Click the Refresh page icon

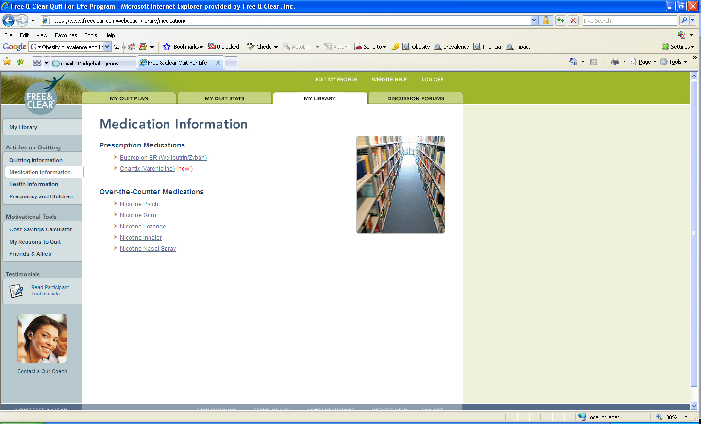coord(561,20)
